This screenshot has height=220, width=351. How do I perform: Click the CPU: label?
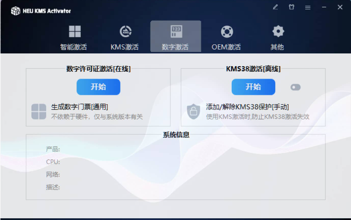53,162
